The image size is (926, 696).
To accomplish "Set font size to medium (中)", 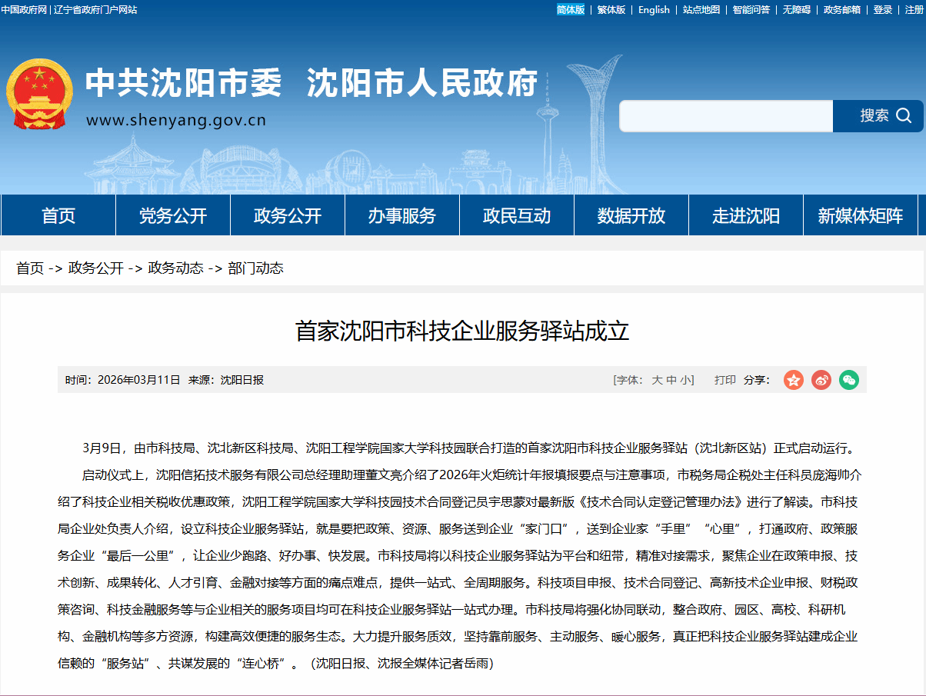I will (671, 380).
